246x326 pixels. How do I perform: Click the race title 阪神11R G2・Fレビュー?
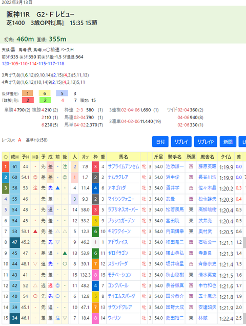click(x=40, y=14)
